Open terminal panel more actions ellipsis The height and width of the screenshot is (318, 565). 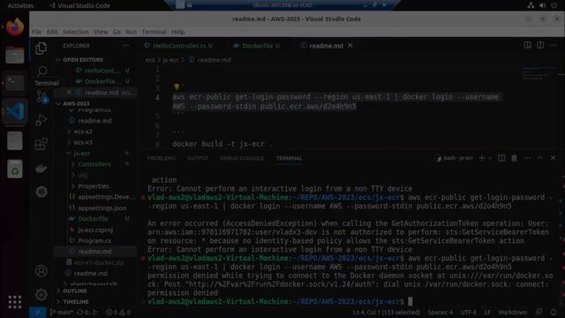point(527,158)
